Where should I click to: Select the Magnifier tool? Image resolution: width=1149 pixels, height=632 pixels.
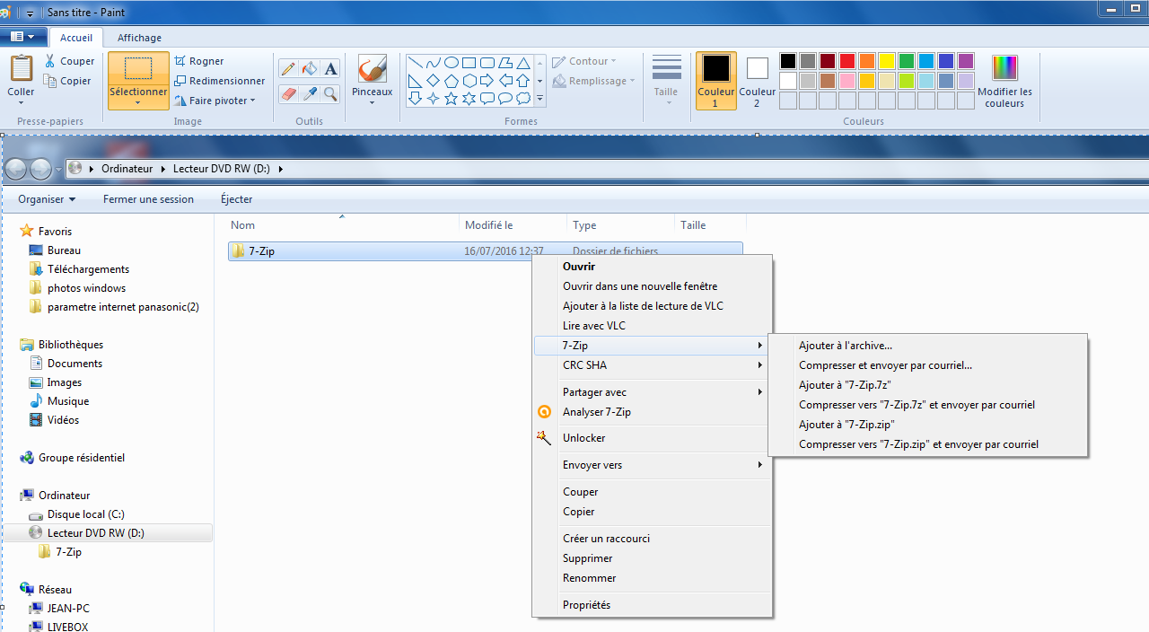tap(331, 93)
